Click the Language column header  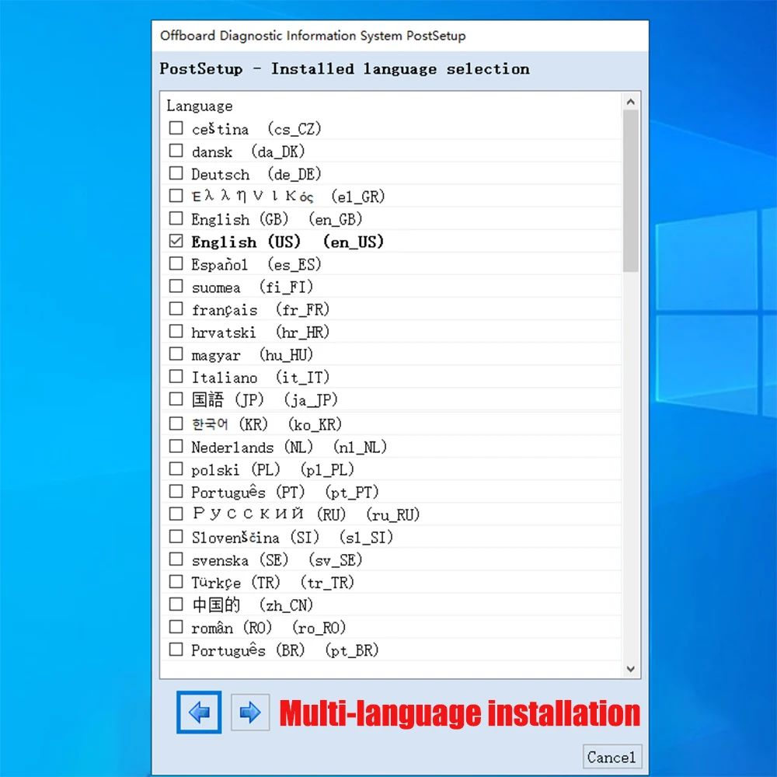(199, 106)
